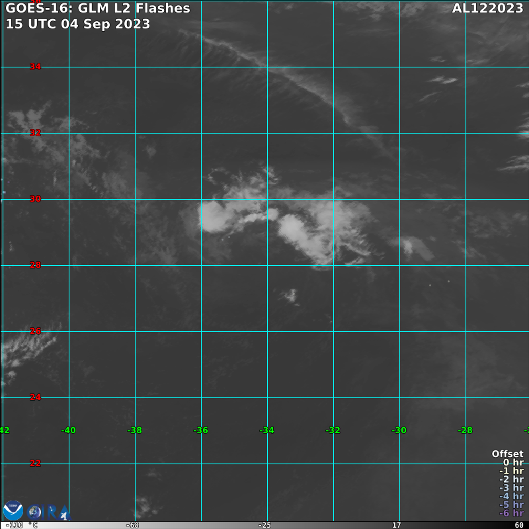Click the latitude label '28'
Viewport: 529px width, 529px height.
tap(36, 265)
